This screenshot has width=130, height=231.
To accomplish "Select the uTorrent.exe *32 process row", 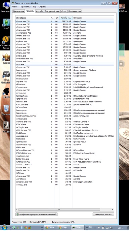I will tap(64, 33).
